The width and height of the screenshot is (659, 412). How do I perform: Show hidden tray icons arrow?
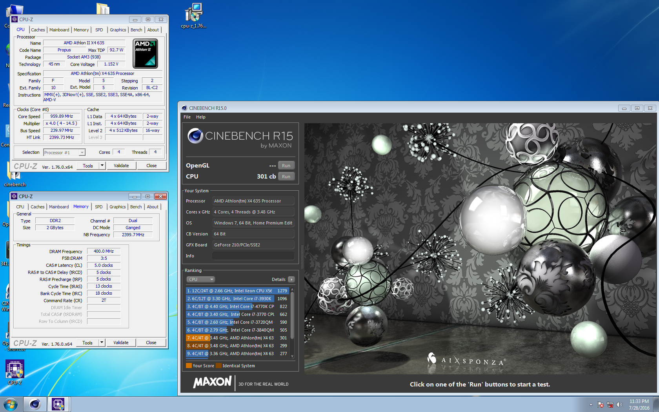(591, 405)
